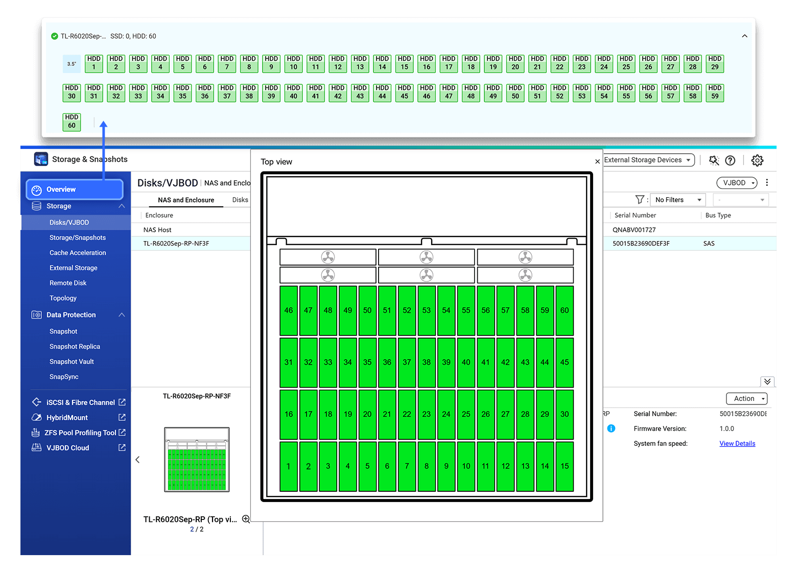The width and height of the screenshot is (797, 572).
Task: Open the No Filters dropdown
Action: tap(677, 200)
